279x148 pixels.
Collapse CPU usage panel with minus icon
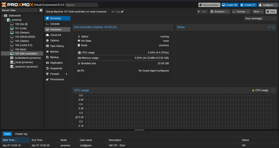pos(273,90)
